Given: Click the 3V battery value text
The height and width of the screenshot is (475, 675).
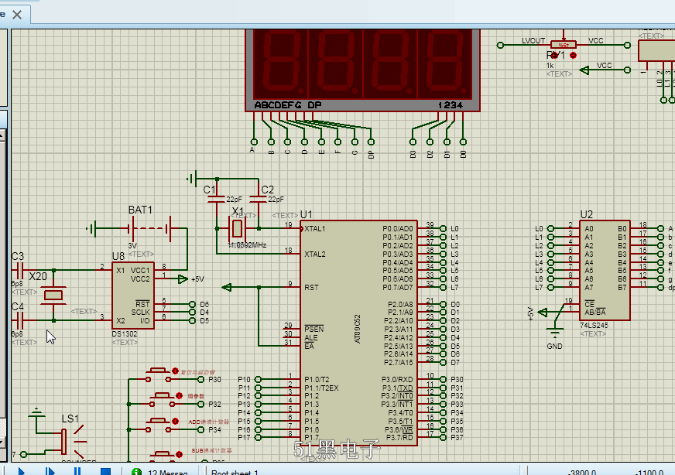Looking at the screenshot, I should [x=132, y=246].
